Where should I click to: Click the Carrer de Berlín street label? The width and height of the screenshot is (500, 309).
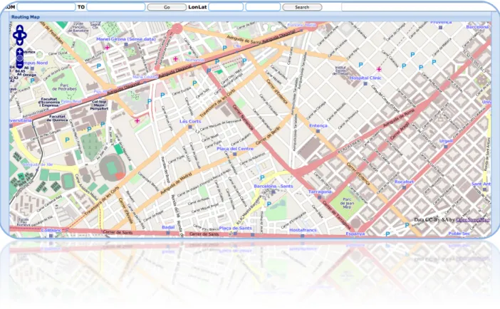tap(268, 135)
